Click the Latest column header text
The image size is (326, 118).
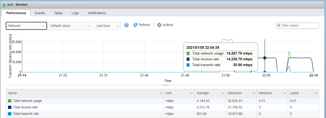coord(294,93)
